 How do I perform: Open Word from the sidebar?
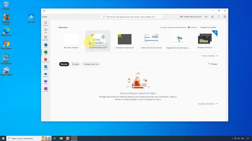[x=46, y=45]
